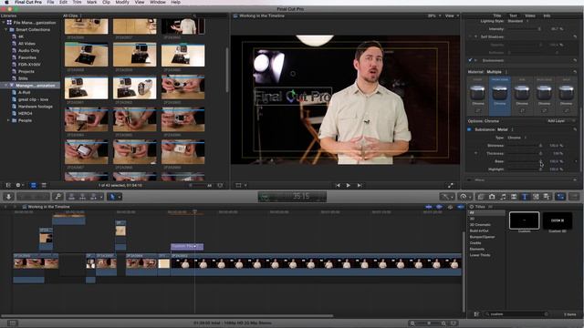
Task: Choose the Select arrow tool in toolbar
Action: coord(111,197)
